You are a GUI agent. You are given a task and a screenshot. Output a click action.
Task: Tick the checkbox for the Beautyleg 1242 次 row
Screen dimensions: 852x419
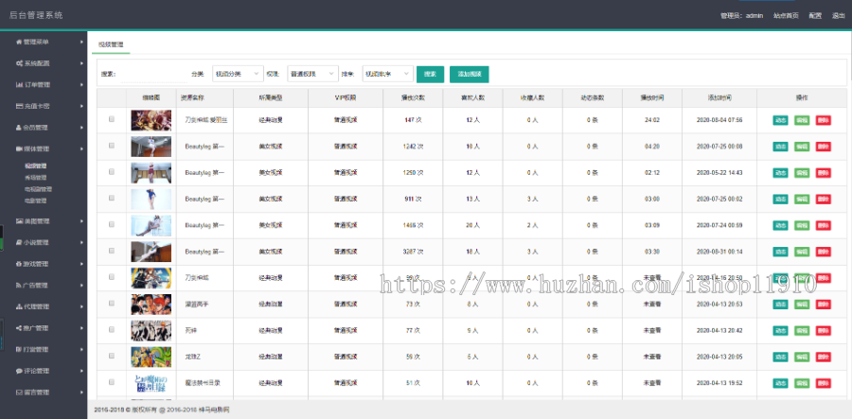coord(112,146)
